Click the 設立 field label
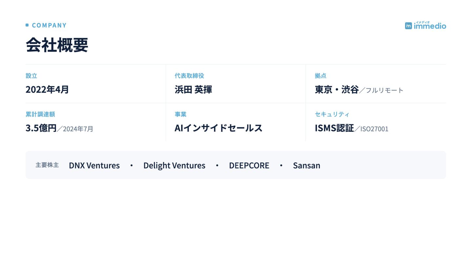 pos(31,76)
